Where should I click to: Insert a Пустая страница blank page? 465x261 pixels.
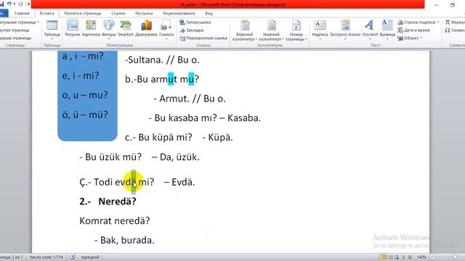pyautogui.click(x=15, y=30)
